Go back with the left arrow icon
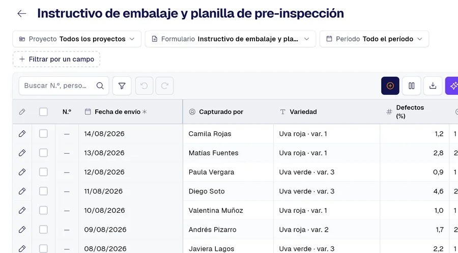The width and height of the screenshot is (458, 253). (22, 13)
